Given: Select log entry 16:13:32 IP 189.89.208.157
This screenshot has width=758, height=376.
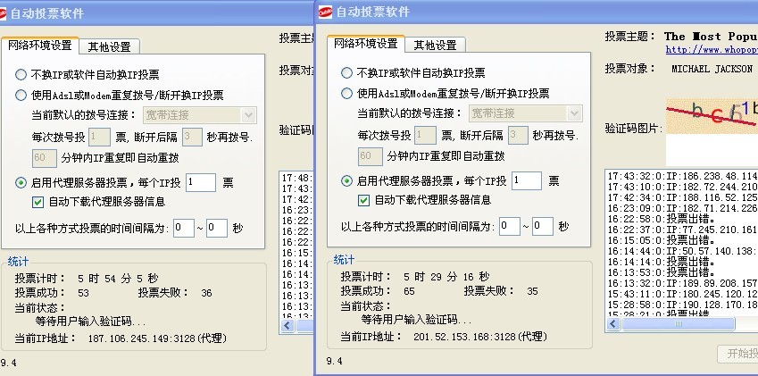Looking at the screenshot, I should (682, 283).
